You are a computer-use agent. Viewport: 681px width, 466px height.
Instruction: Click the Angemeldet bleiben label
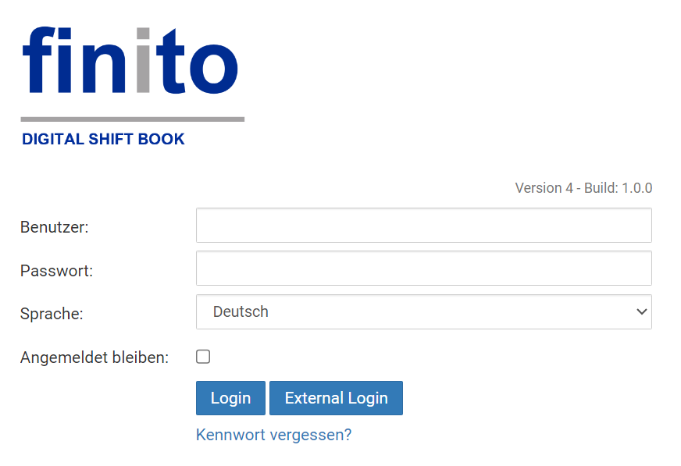[x=94, y=358]
